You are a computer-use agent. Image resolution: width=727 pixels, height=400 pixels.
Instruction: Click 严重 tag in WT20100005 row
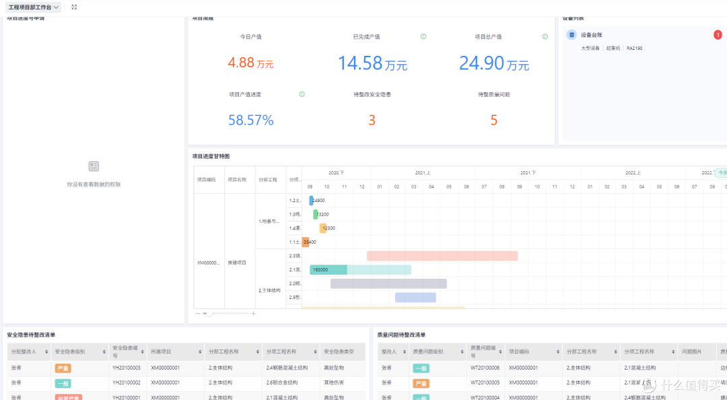pos(421,384)
